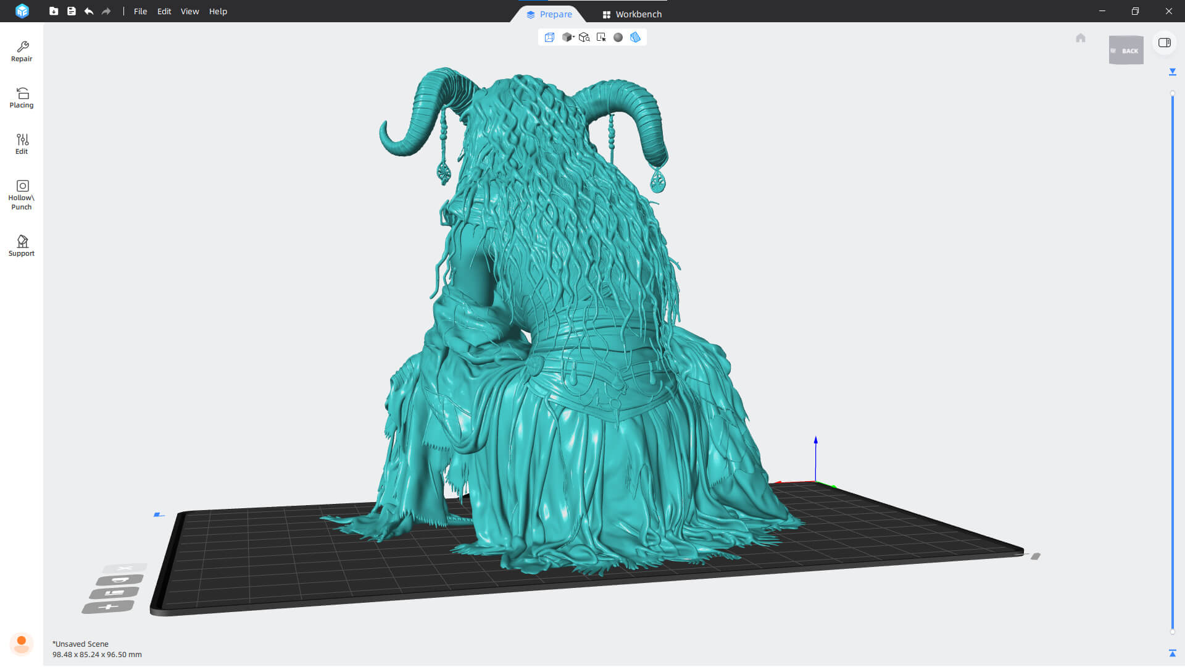Toggle the right side panel icon

(1165, 43)
